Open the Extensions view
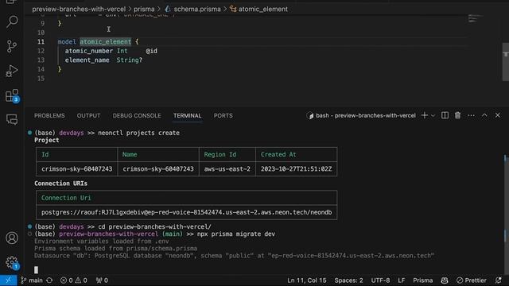The height and width of the screenshot is (286, 509). coord(12,96)
